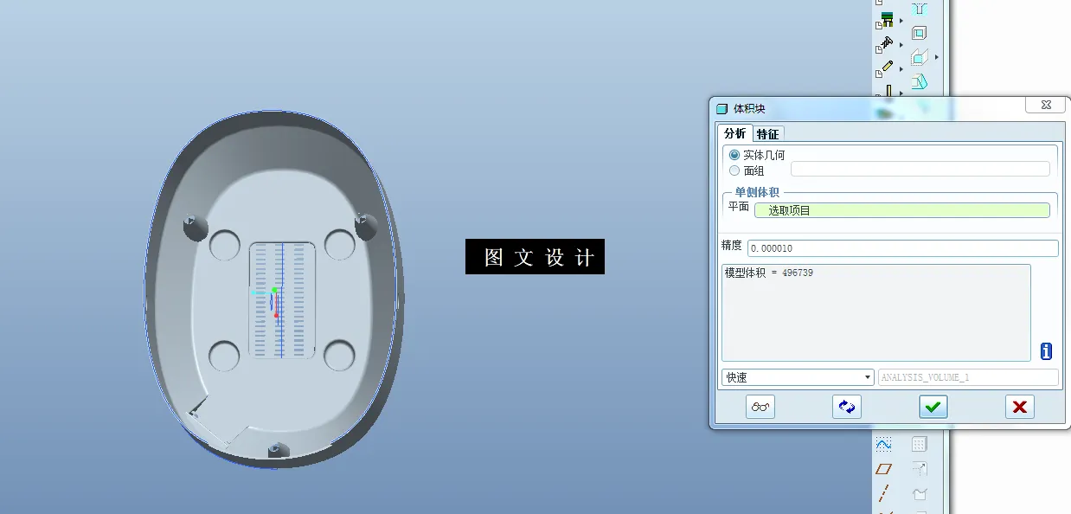
Task: Cancel with the red X button
Action: pos(1018,407)
